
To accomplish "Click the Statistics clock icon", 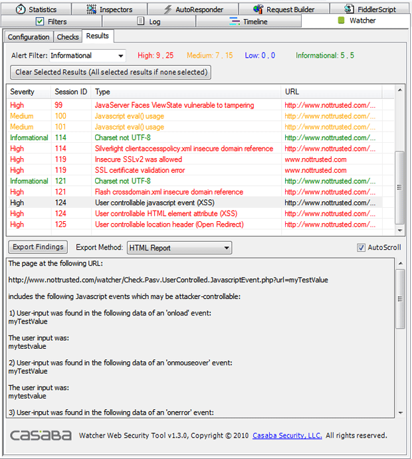I will point(21,9).
